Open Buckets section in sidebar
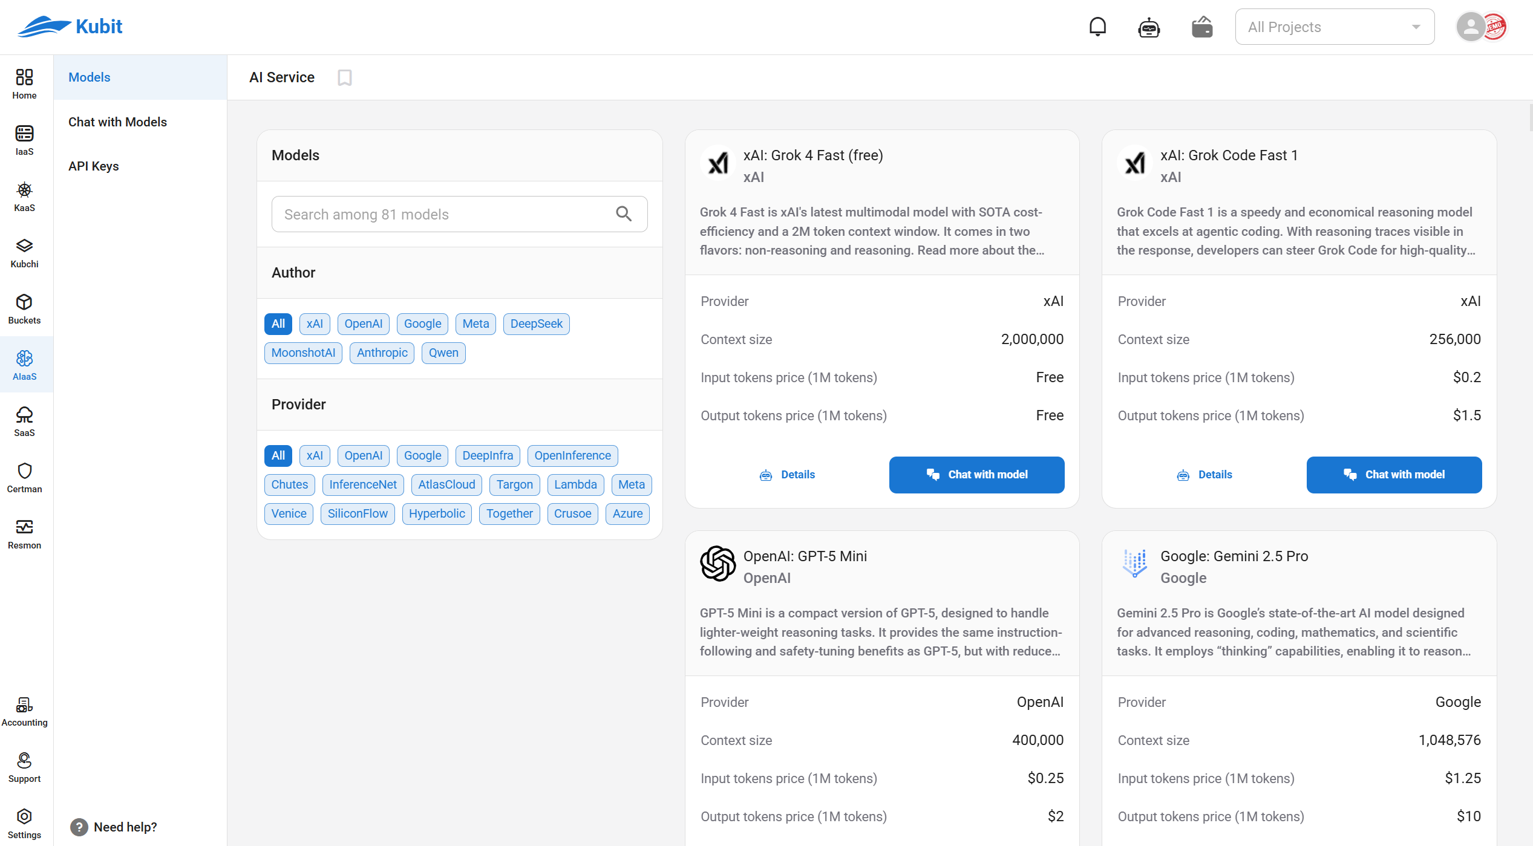This screenshot has width=1533, height=846. tap(24, 309)
